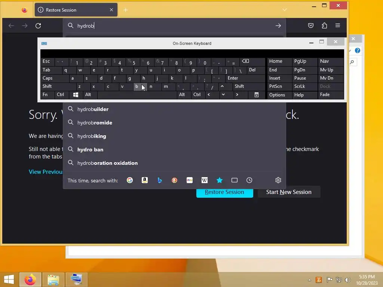This screenshot has width=383, height=287.
Task: Open View Previous tabs link
Action: (x=46, y=172)
